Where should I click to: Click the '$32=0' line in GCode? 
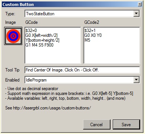pyautogui.click(x=31, y=31)
